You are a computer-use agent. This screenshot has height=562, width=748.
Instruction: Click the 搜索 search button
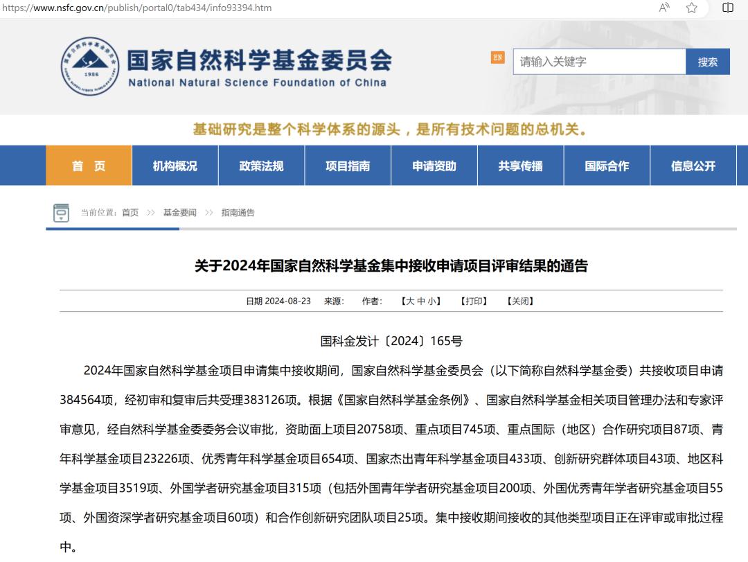pyautogui.click(x=707, y=62)
